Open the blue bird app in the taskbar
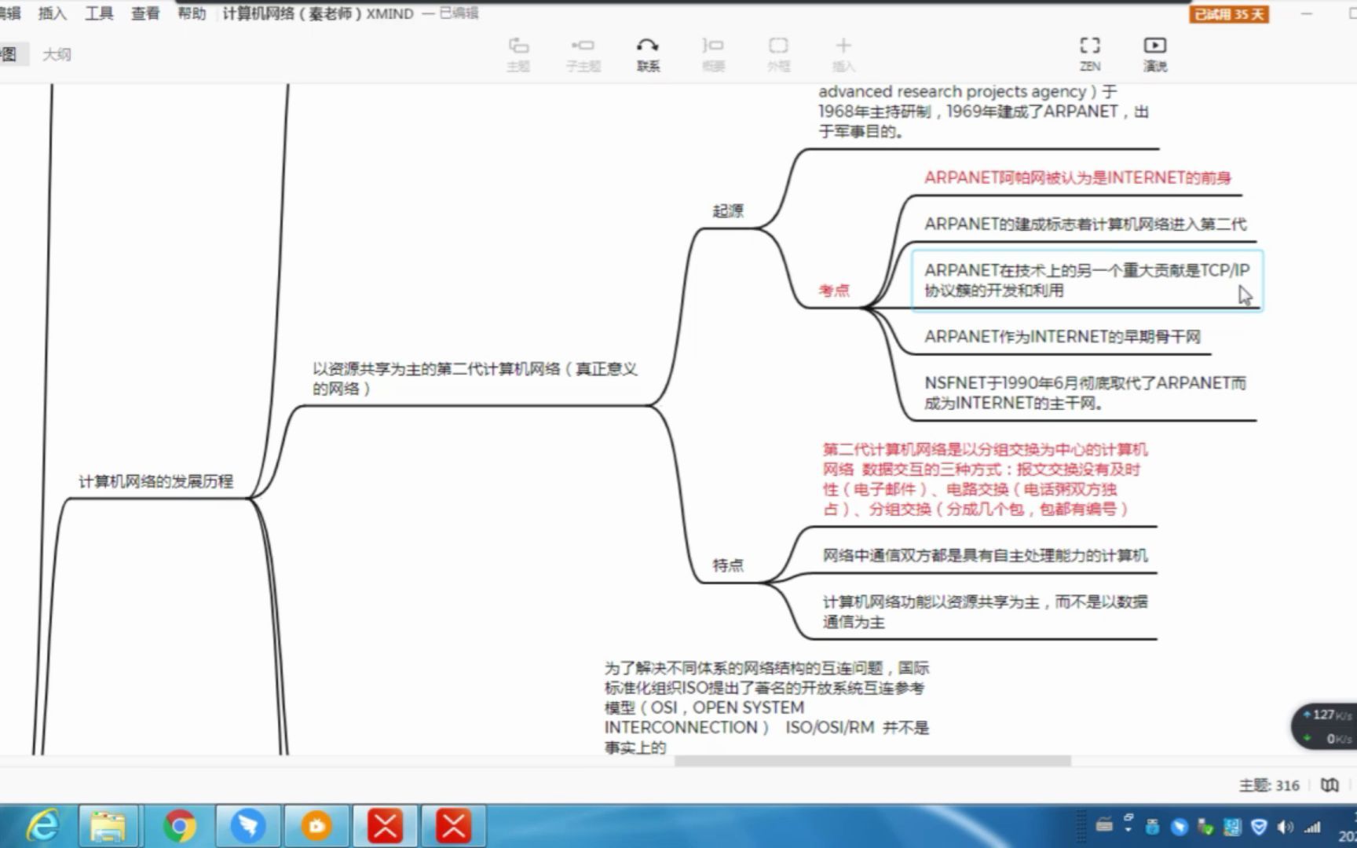This screenshot has height=848, width=1357. click(248, 826)
